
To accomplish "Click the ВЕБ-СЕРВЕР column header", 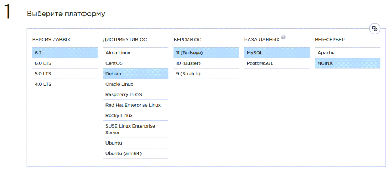I will pyautogui.click(x=330, y=40).
